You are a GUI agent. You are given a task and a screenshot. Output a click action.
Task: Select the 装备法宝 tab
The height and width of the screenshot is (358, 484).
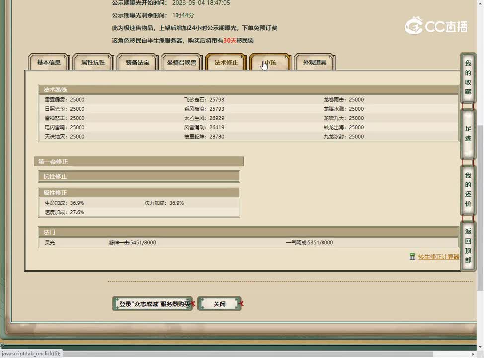coord(137,62)
